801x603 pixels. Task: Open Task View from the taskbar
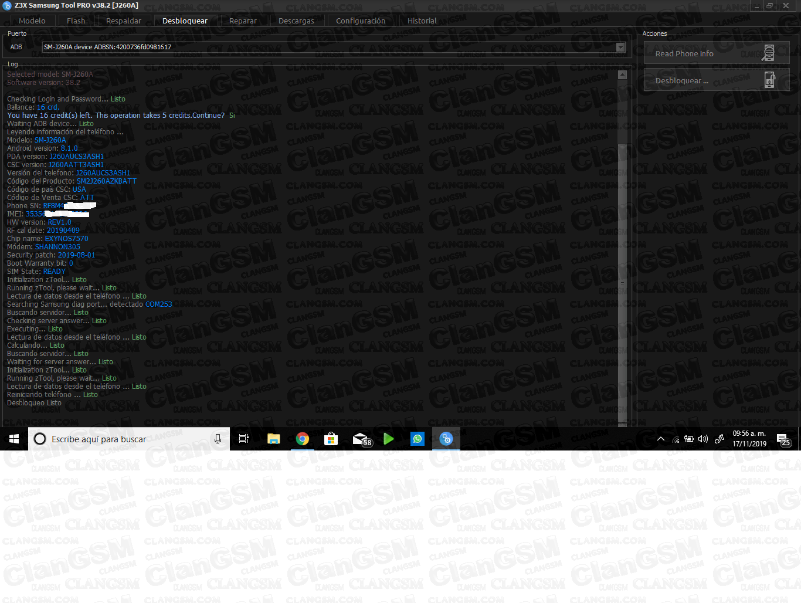click(244, 439)
